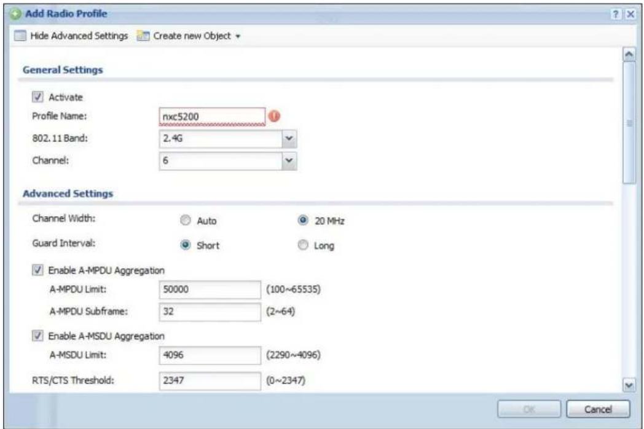Click the Create new Object label
Screen dimensions: 644x429
click(x=192, y=36)
